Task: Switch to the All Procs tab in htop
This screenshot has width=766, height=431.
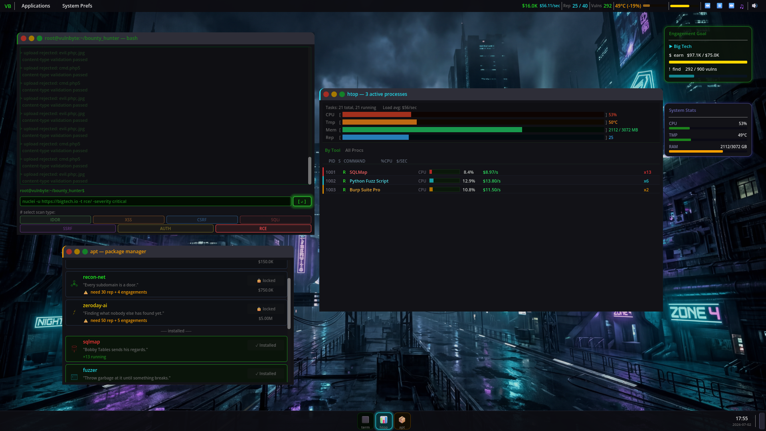Action: pos(354,150)
